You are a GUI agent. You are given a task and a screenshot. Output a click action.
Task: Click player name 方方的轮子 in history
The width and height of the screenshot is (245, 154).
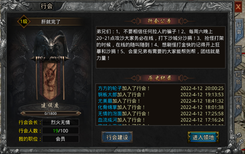[x=110, y=88]
